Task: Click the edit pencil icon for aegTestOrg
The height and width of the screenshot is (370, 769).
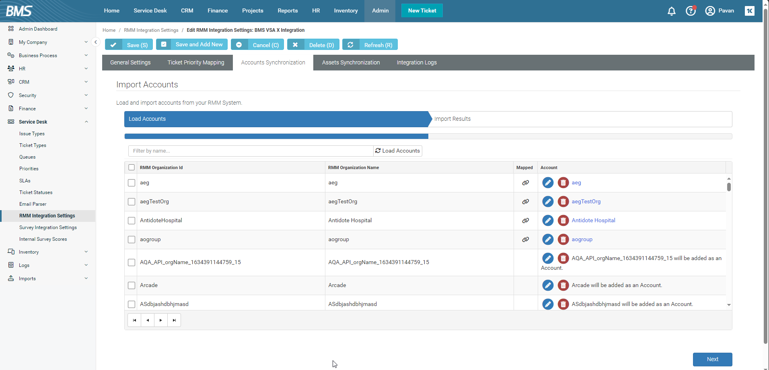Action: click(x=547, y=202)
